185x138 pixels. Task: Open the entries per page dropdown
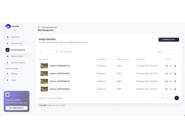48,52
